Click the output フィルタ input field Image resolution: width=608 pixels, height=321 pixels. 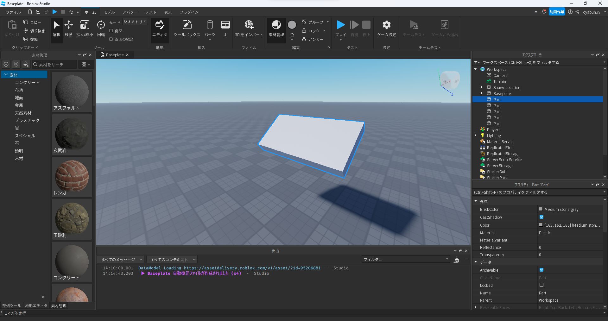click(x=406, y=260)
